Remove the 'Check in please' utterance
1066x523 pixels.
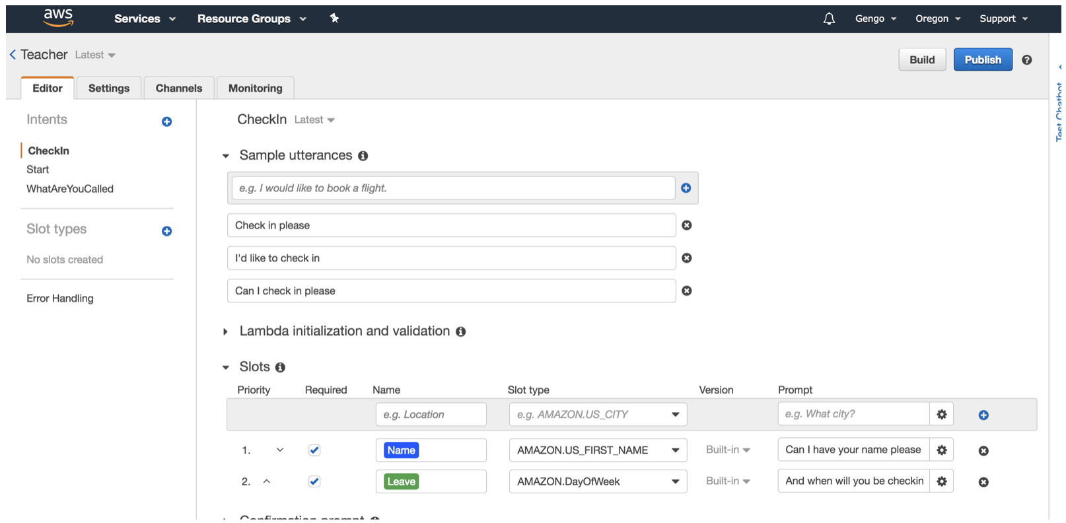click(687, 225)
